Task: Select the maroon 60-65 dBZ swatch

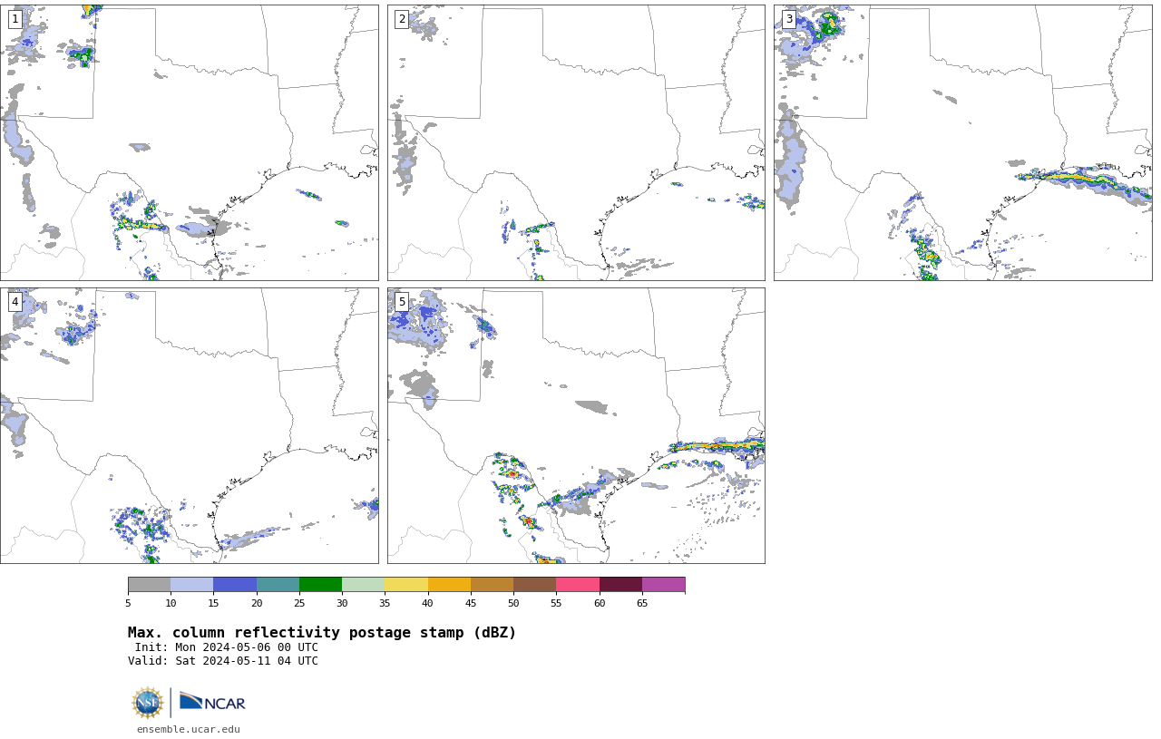Action: point(620,584)
